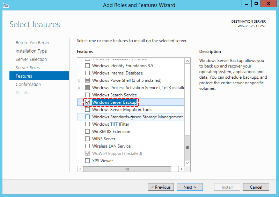Enable the Windows Search Service checkbox

click(87, 95)
